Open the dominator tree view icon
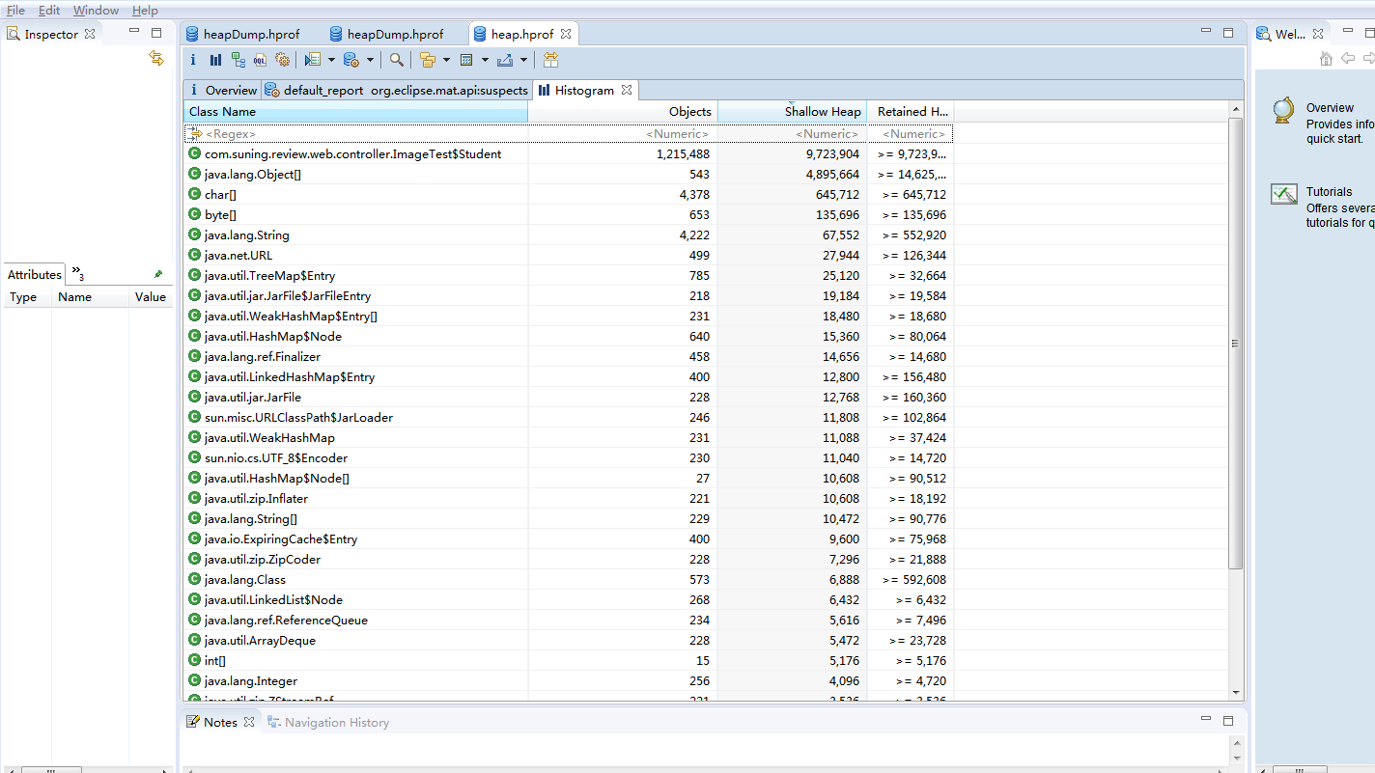The image size is (1375, 773). point(238,60)
